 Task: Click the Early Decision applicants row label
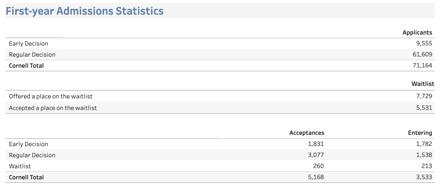coord(29,43)
